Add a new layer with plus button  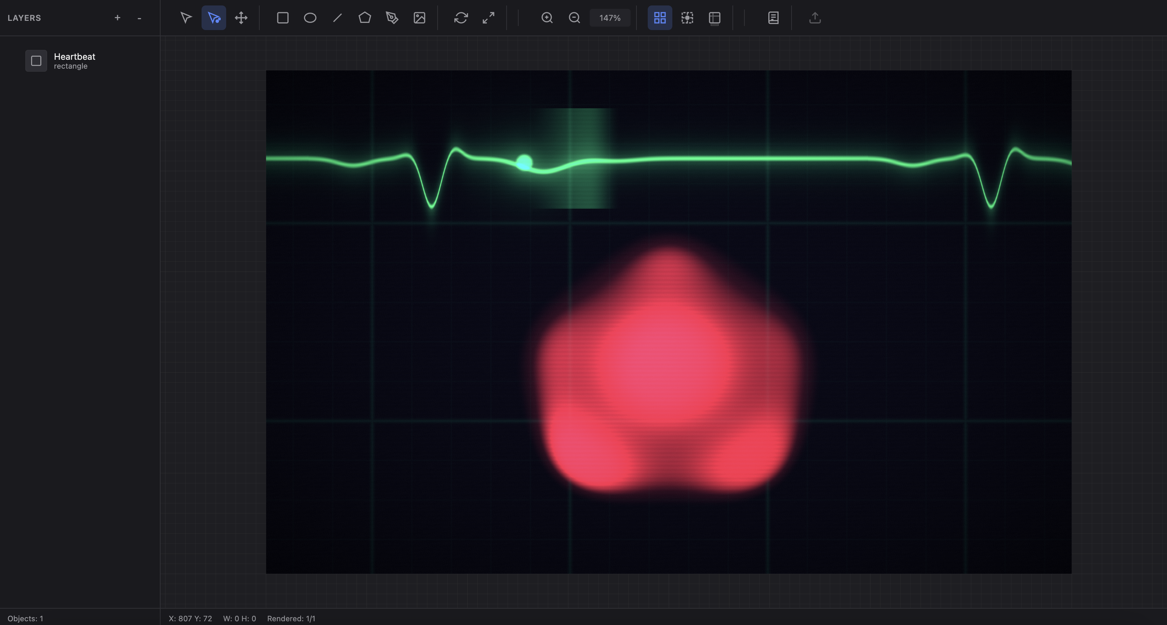[117, 18]
